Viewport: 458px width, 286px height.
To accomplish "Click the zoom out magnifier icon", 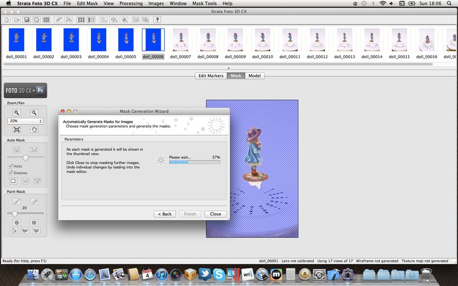I will coord(34,112).
